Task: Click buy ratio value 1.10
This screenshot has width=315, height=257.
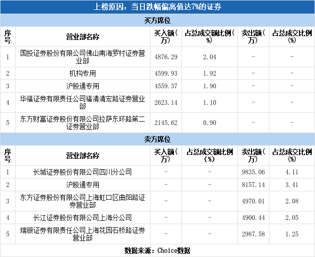Action: [210, 102]
